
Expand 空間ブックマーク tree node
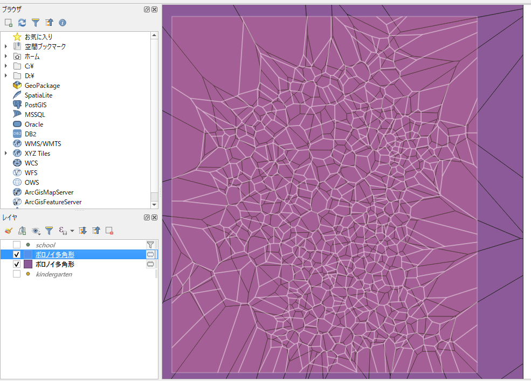tap(6, 46)
